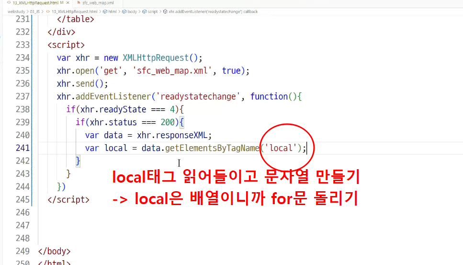The width and height of the screenshot is (463, 265).
Task: Click addEventListener on line 237
Action: pos(113,97)
